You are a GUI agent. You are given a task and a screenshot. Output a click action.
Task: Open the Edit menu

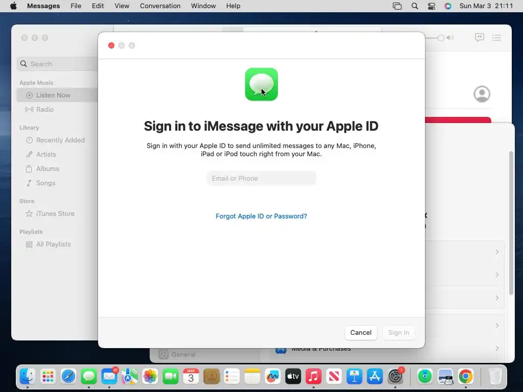98,6
